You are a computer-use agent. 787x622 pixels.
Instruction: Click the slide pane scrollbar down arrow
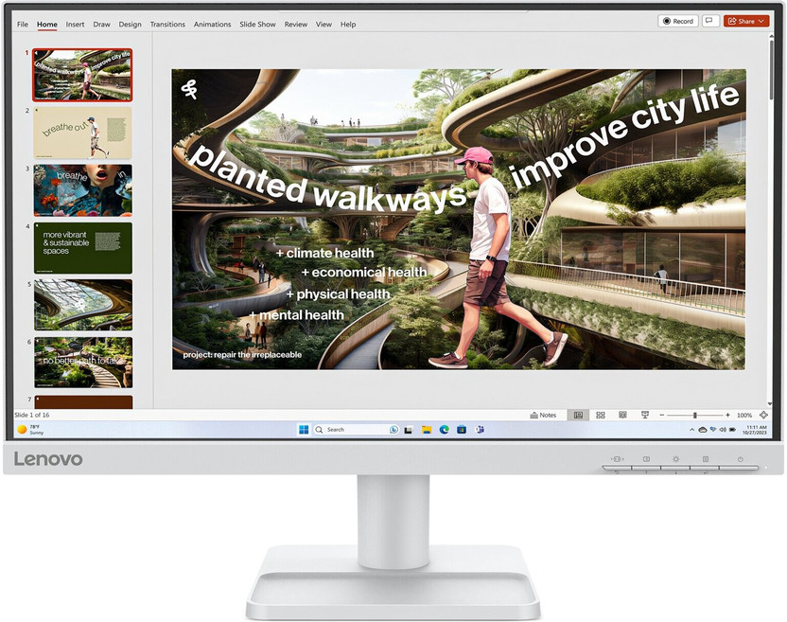coord(771,403)
